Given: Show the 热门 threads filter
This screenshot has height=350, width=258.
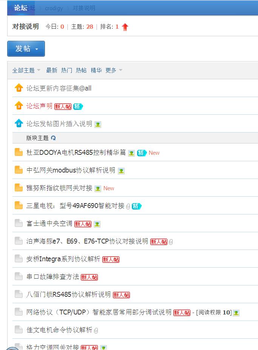Looking at the screenshot, I should click(67, 70).
